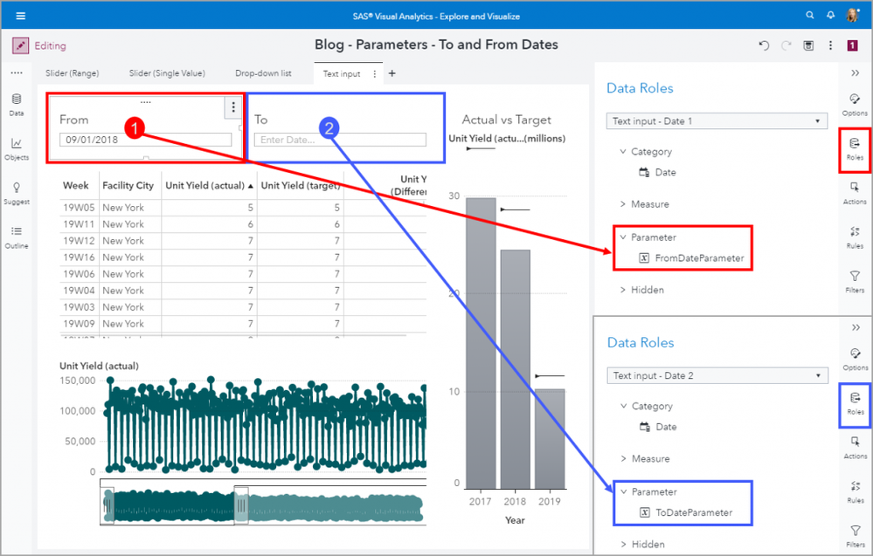Screen dimensions: 873x556
Task: Add a new page with plus button
Action: tap(391, 73)
